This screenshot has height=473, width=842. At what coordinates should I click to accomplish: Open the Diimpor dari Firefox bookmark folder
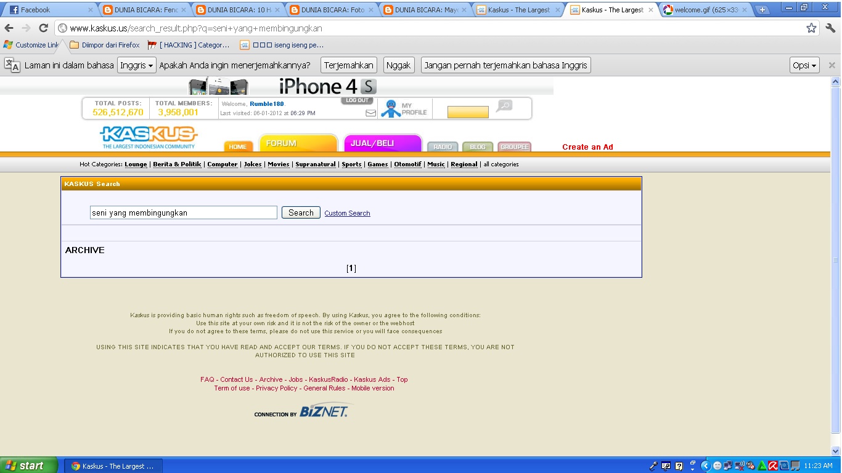point(105,45)
